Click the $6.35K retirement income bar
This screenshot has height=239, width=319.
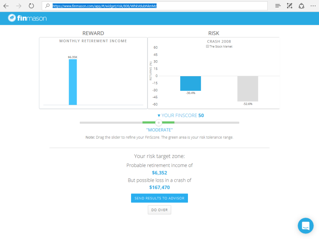click(x=73, y=82)
